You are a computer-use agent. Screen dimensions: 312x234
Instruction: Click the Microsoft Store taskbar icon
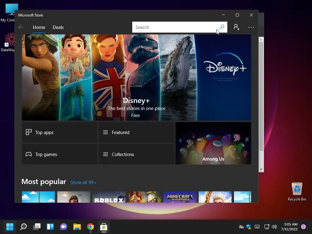(104, 226)
